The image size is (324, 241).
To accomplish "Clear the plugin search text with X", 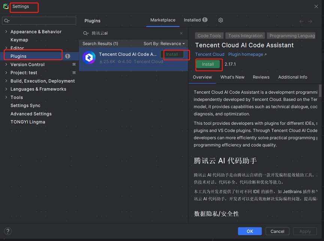I will [181, 33].
